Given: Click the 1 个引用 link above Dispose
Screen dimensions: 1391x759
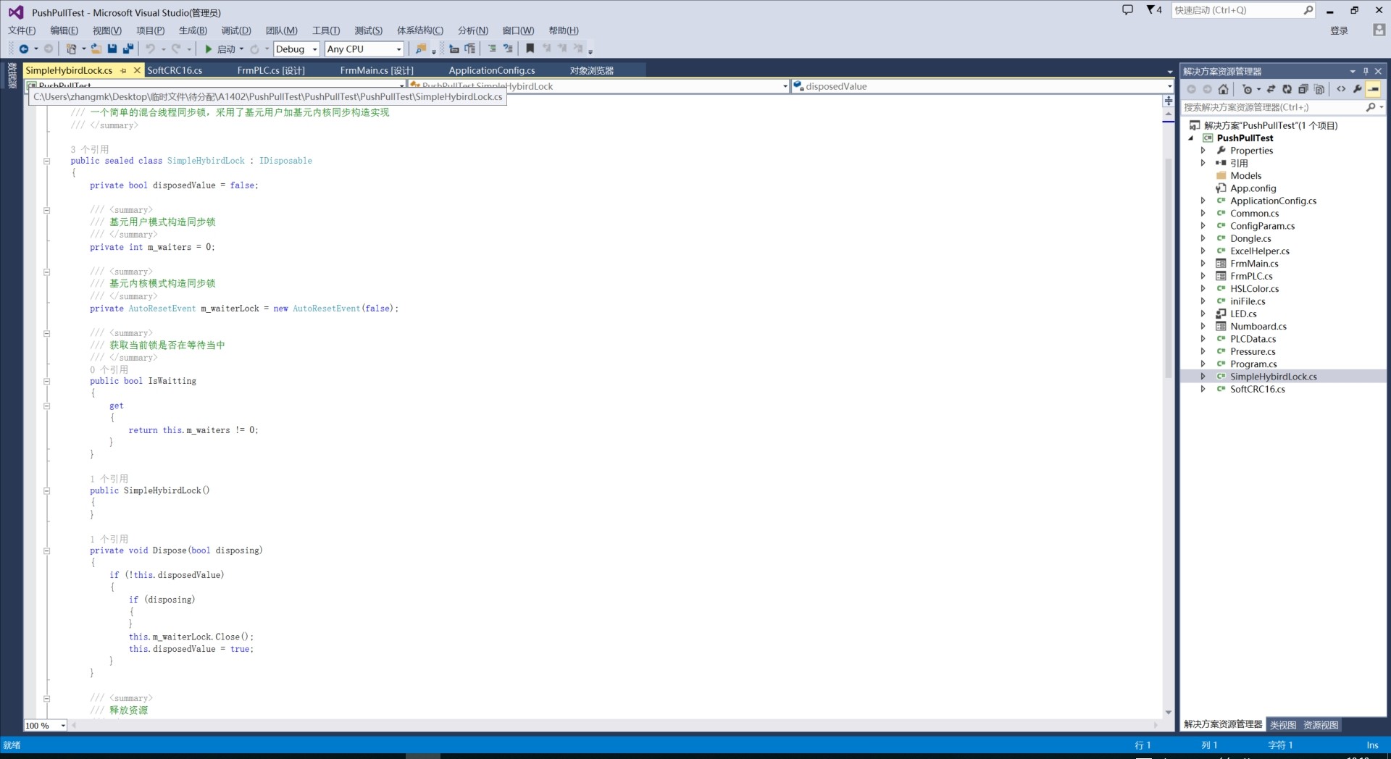Looking at the screenshot, I should pos(109,539).
